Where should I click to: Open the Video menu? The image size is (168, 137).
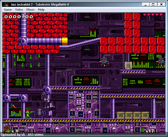(19, 10)
